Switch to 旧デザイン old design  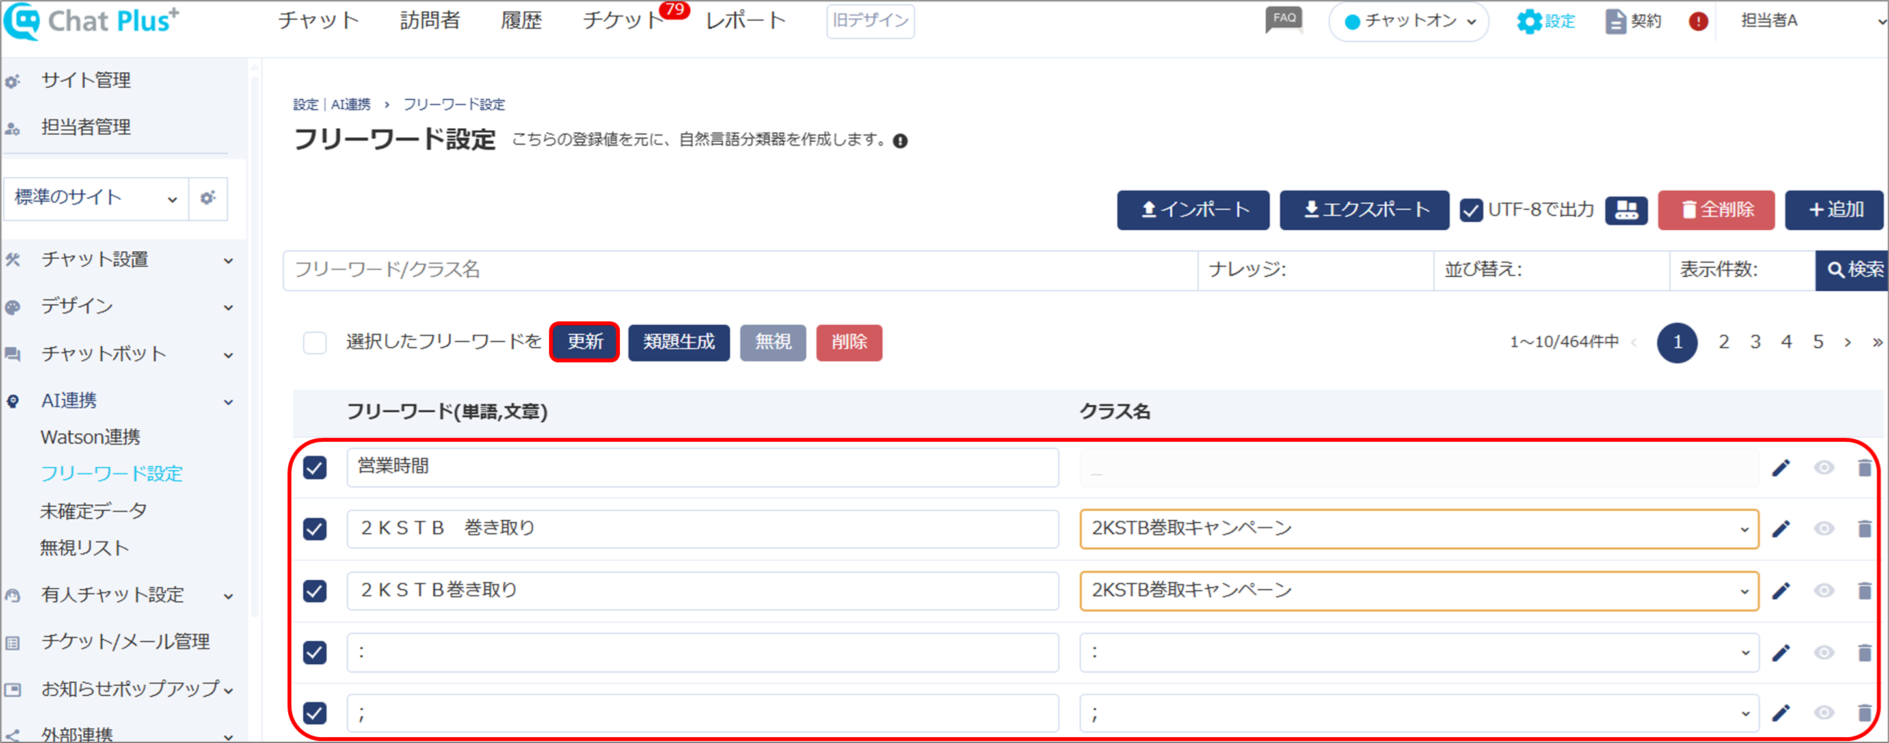870,21
